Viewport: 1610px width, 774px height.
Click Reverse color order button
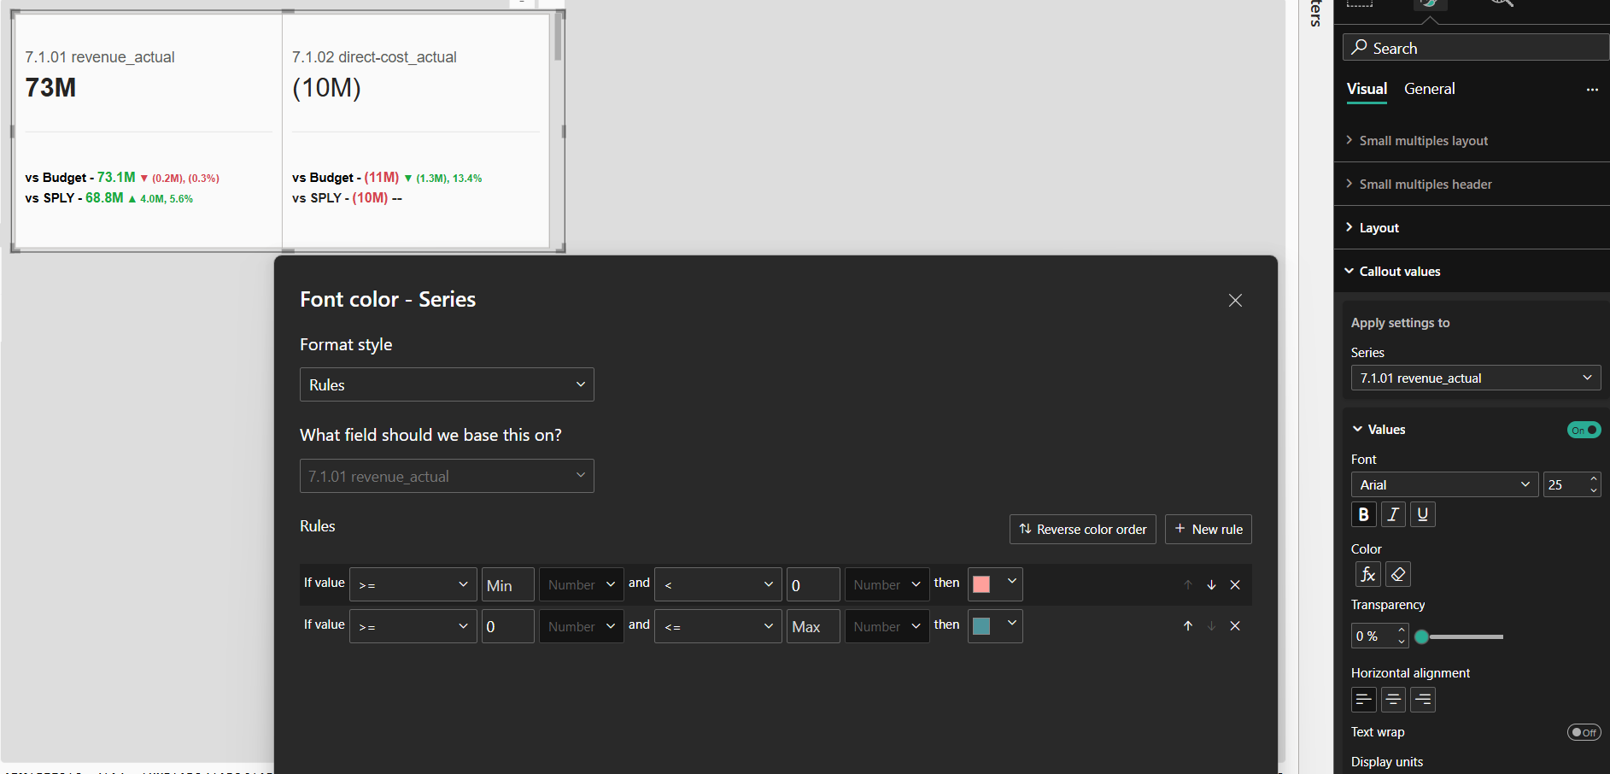(1083, 530)
